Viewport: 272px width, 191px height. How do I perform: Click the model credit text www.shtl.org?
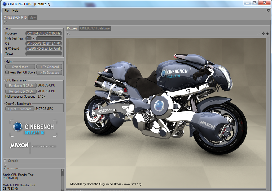pyautogui.click(x=132, y=184)
